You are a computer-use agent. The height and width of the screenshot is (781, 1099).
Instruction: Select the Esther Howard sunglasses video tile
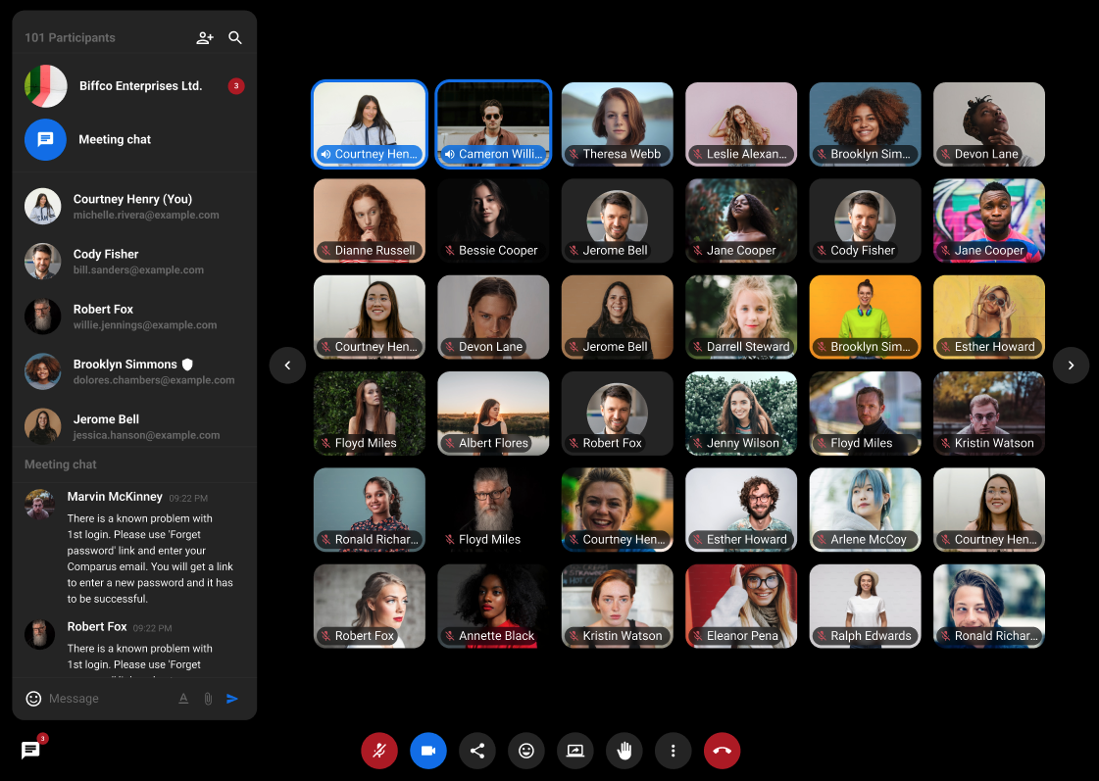989,317
